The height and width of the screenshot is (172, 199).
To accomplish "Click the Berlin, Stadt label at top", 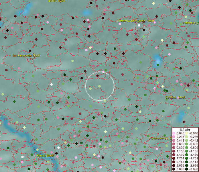I will click(x=57, y=1).
